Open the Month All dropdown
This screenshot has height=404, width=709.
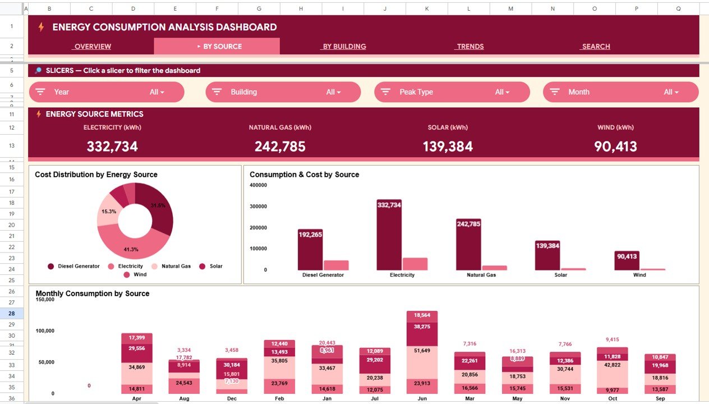tap(671, 92)
